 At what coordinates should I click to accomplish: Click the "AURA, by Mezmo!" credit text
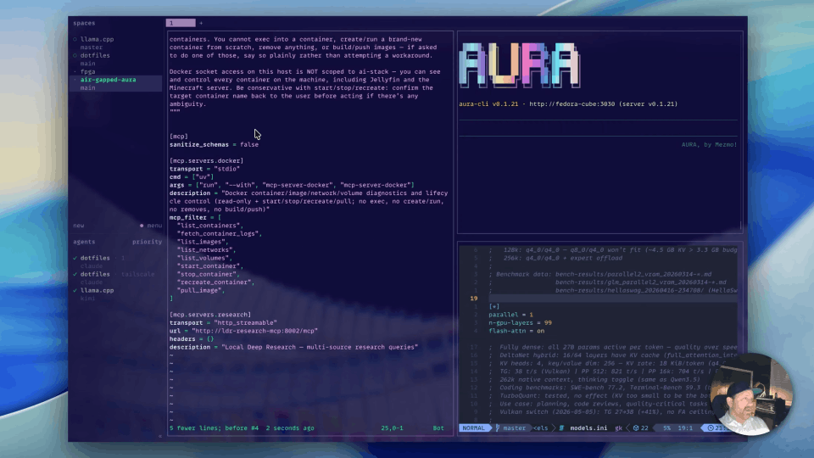pos(709,144)
